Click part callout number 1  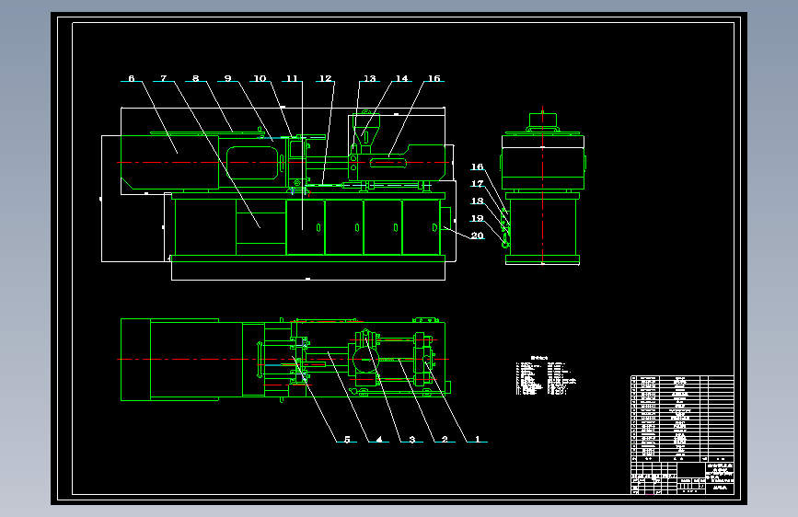(x=478, y=439)
